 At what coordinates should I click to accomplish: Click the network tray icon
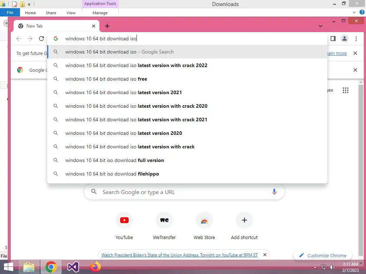[x=324, y=267]
